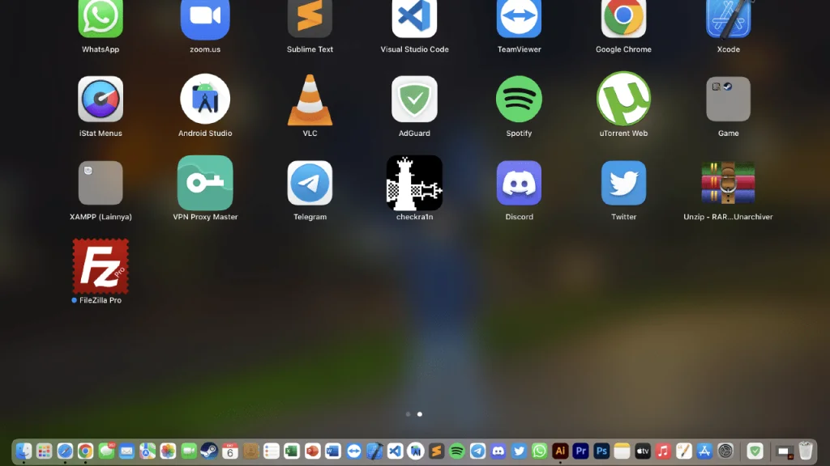Select the second Launchpad page dot
The image size is (830, 466).
pyautogui.click(x=420, y=414)
